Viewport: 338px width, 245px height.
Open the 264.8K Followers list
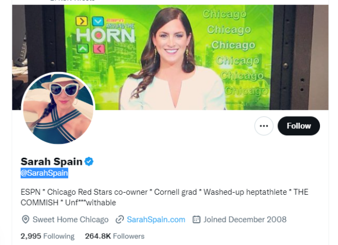[114, 236]
